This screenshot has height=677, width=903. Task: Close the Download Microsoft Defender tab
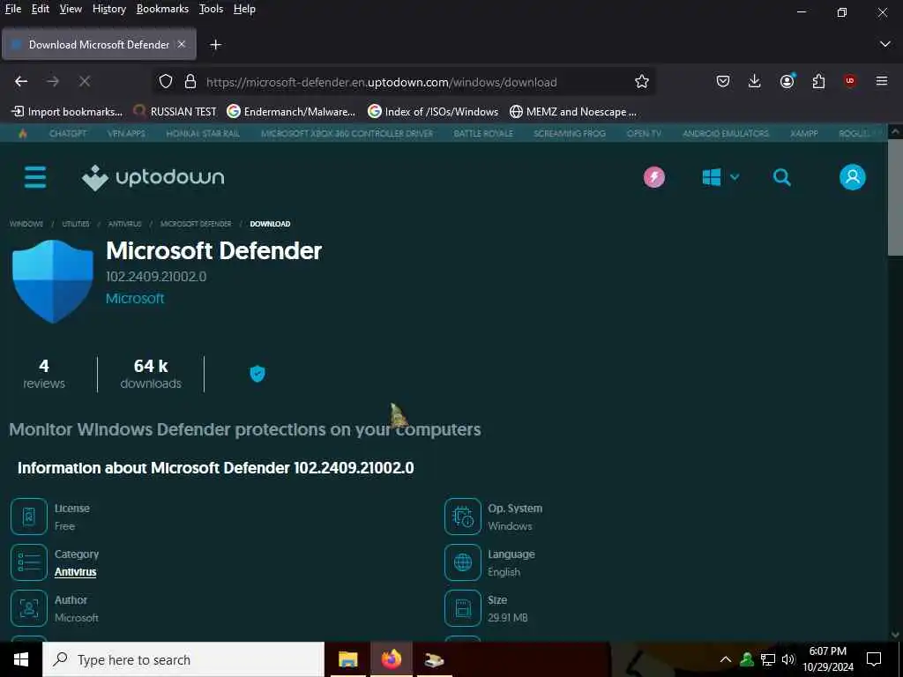tap(182, 44)
